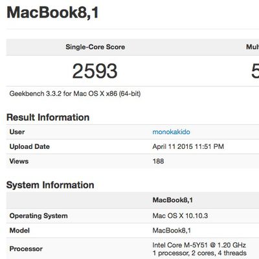Select the April 11 2015 11:51 PM value
The image size is (259, 259).
(x=188, y=146)
